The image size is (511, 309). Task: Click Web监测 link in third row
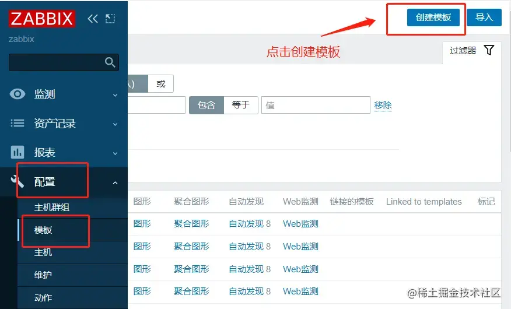(300, 269)
